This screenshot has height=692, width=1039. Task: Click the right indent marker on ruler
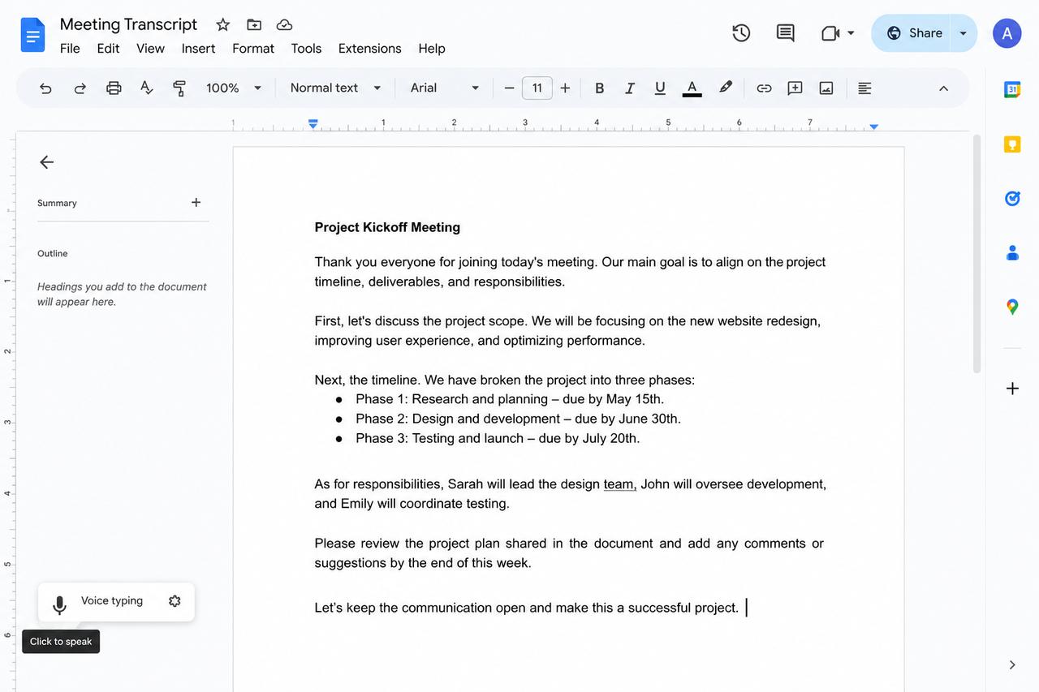[x=873, y=127]
